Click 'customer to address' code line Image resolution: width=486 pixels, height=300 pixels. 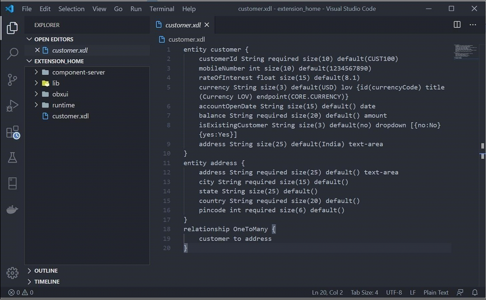pos(235,238)
